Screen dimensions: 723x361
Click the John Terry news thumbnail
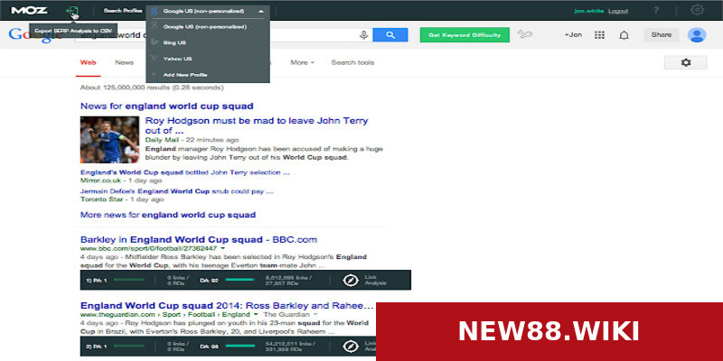109,140
